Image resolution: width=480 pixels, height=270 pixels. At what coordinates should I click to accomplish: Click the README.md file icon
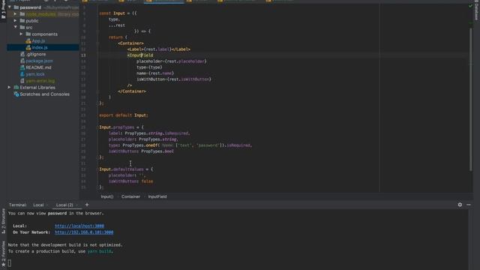pyautogui.click(x=22, y=67)
